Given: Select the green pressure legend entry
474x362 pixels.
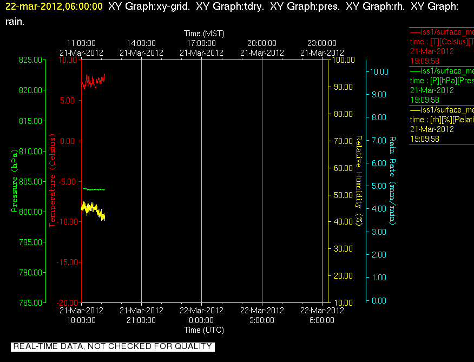Looking at the screenshot, I should (x=442, y=85).
